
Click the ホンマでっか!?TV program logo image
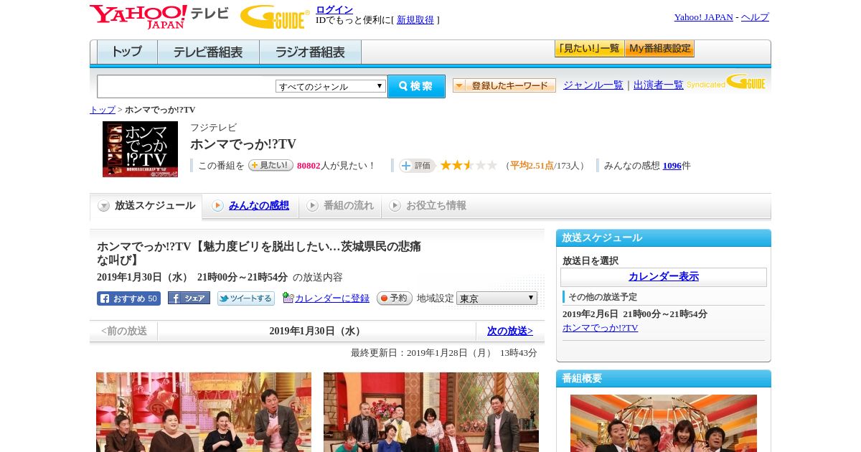(140, 149)
